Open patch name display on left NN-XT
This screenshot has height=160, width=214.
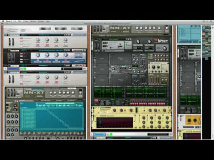tap(37, 89)
